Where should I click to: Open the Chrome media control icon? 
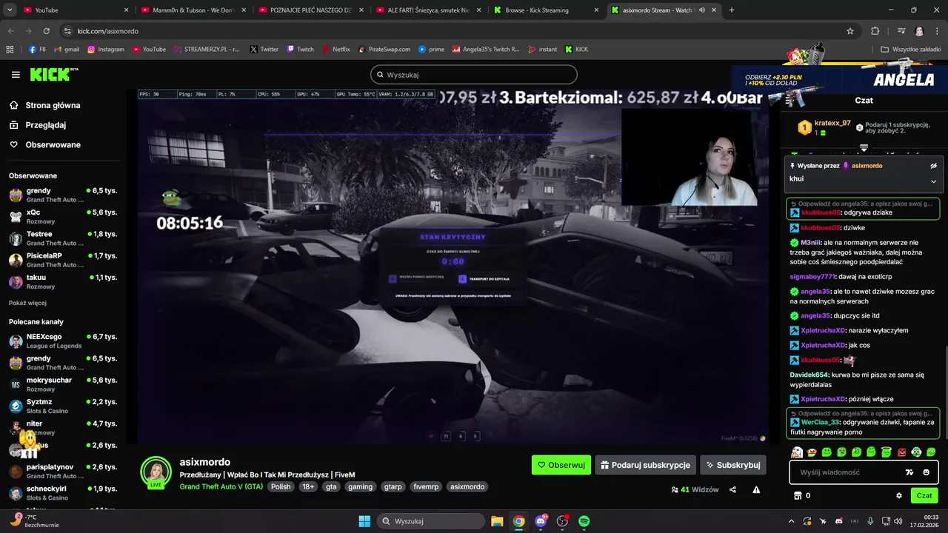coord(901,31)
